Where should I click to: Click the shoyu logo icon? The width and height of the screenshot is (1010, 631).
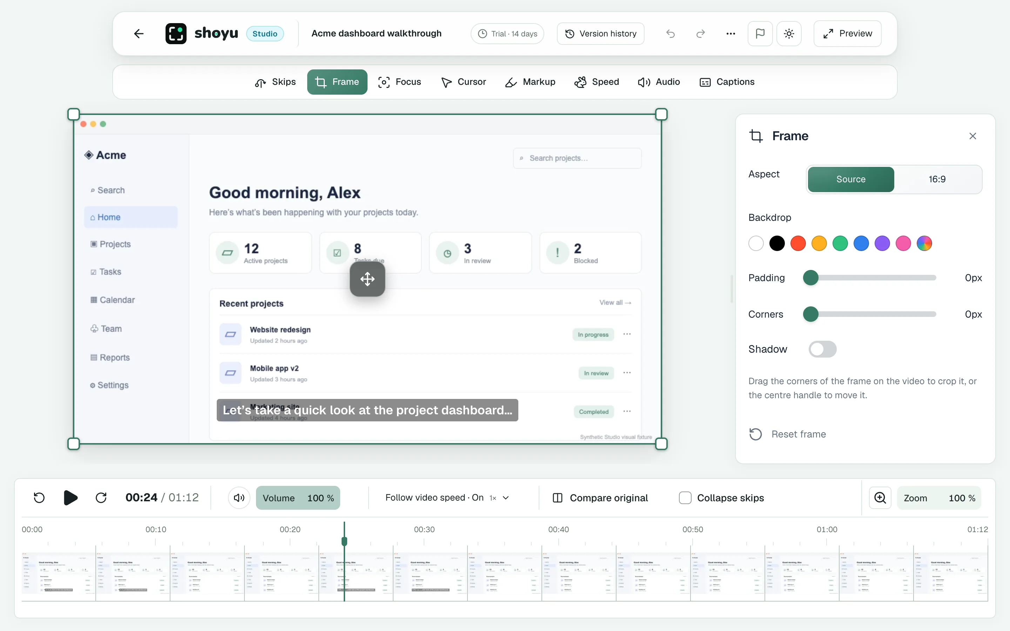[176, 33]
